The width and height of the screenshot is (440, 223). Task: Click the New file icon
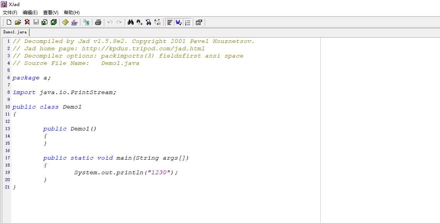pyautogui.click(x=9, y=22)
